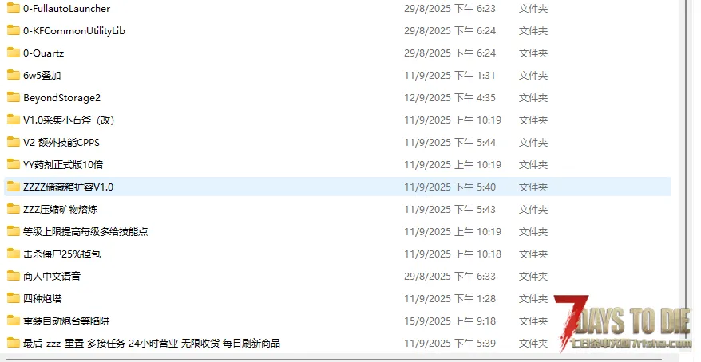Click the 7 Days to Die logo

click(x=622, y=323)
